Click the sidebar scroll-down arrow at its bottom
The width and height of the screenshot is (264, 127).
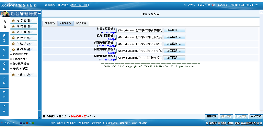pos(40,117)
